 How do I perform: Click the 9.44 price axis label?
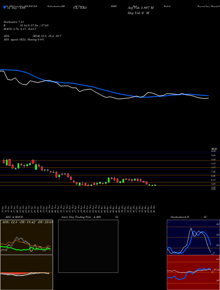coord(213,156)
